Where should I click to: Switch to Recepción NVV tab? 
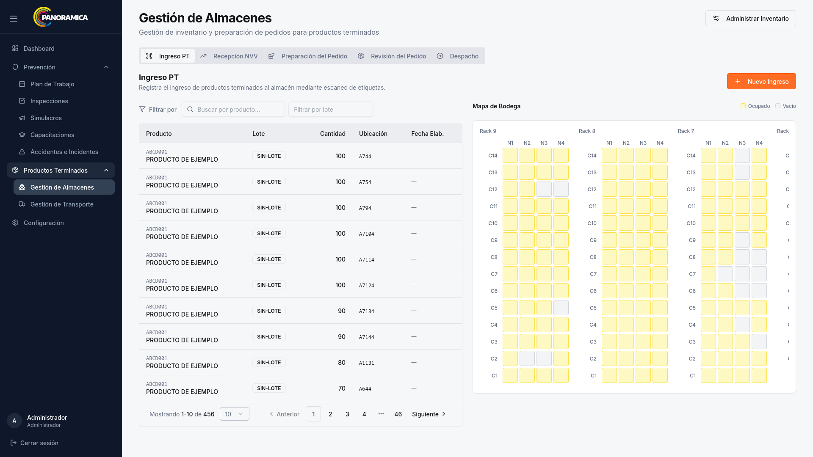pyautogui.click(x=229, y=56)
